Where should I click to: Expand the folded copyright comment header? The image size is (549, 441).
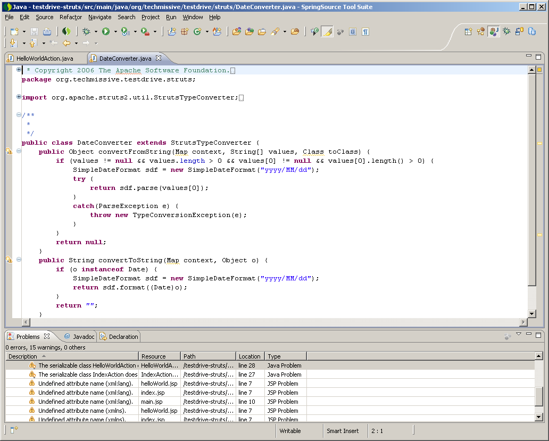click(19, 70)
